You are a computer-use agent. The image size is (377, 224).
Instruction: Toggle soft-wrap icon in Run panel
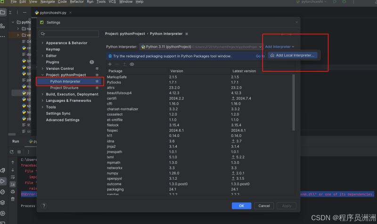[x=13, y=177]
